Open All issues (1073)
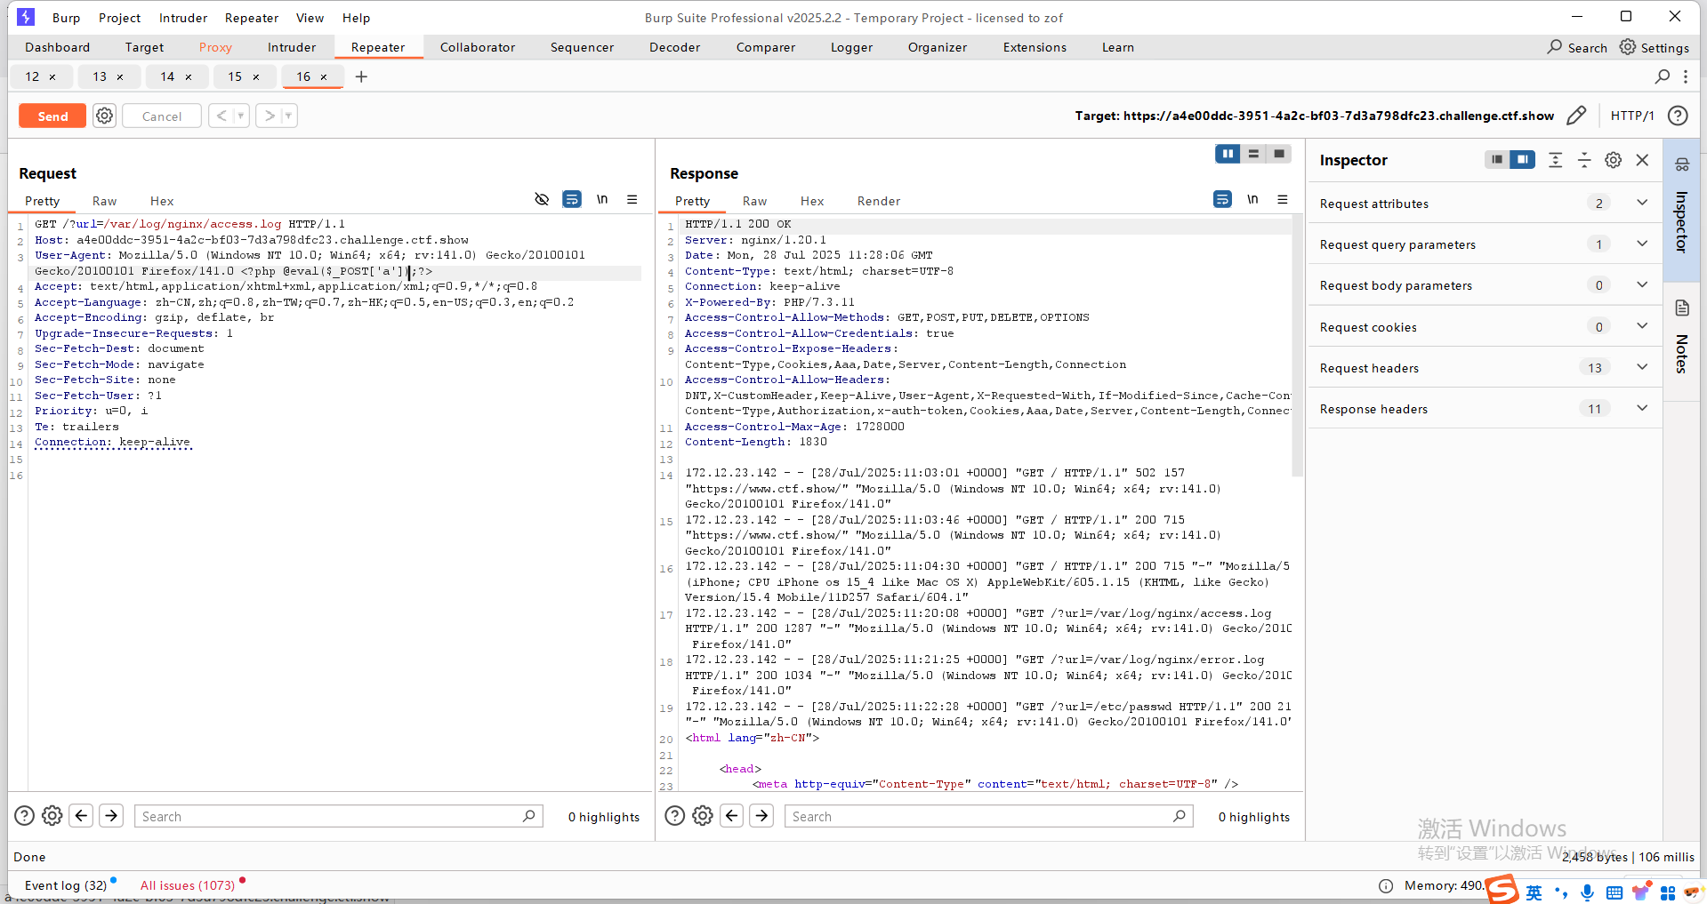Screen dimensions: 1707x904 188,885
